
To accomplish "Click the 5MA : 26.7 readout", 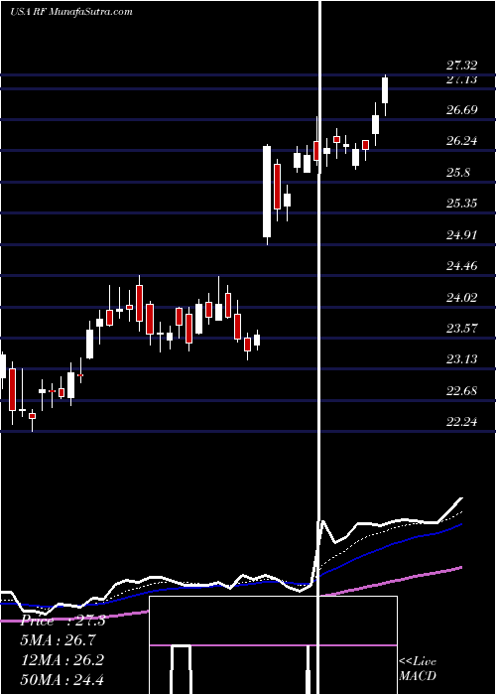I will (58, 640).
